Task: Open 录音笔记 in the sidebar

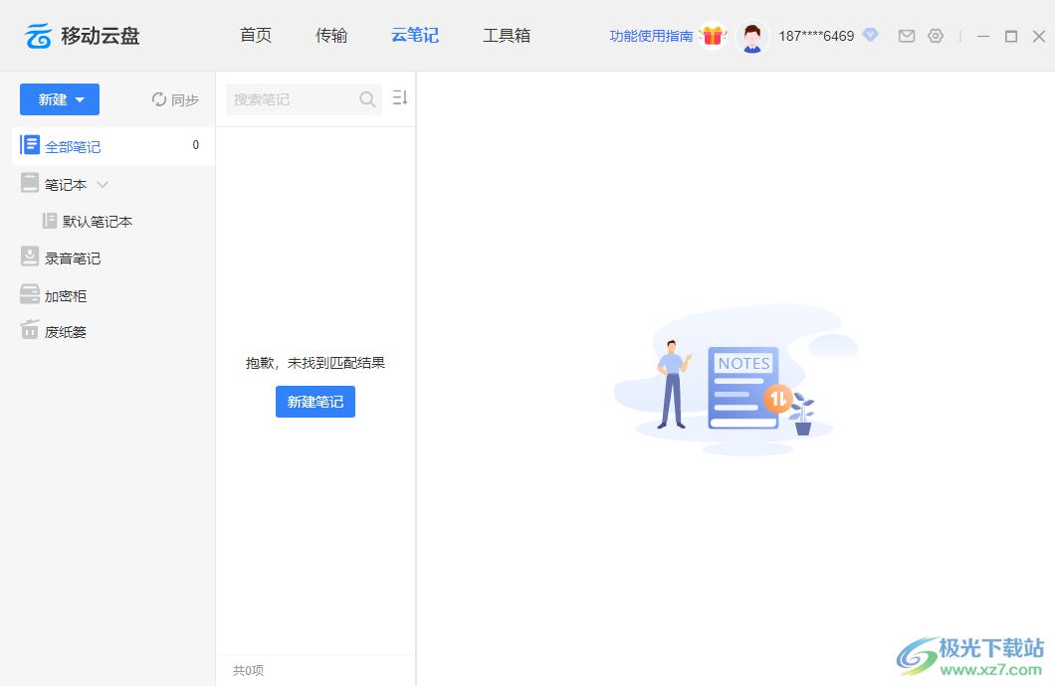Action: tap(72, 258)
